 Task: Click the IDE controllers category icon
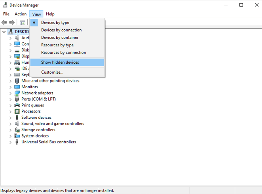(17, 68)
